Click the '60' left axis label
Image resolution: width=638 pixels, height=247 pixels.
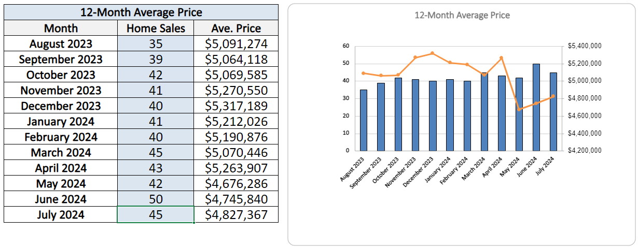(345, 46)
